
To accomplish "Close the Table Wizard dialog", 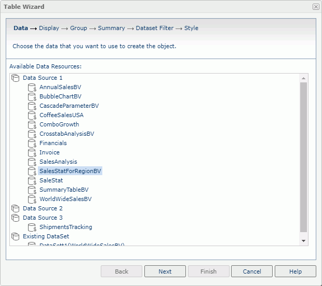I will point(316,7).
